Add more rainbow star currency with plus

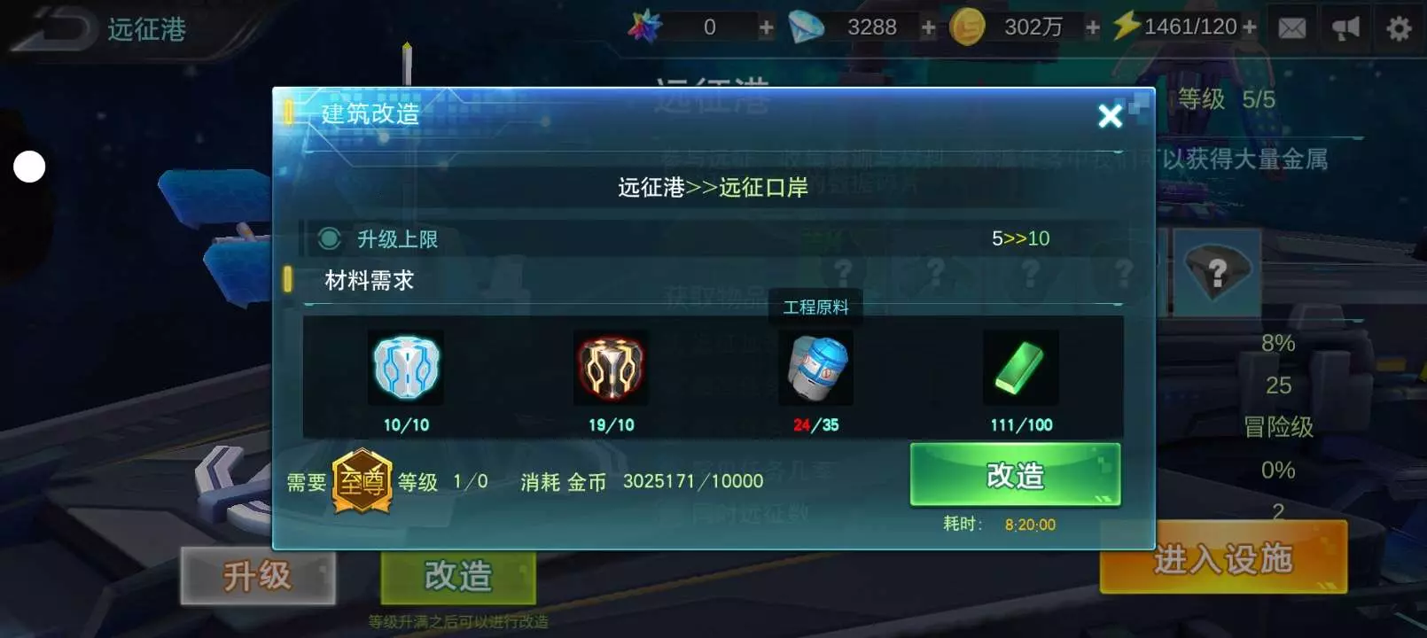coord(766,27)
